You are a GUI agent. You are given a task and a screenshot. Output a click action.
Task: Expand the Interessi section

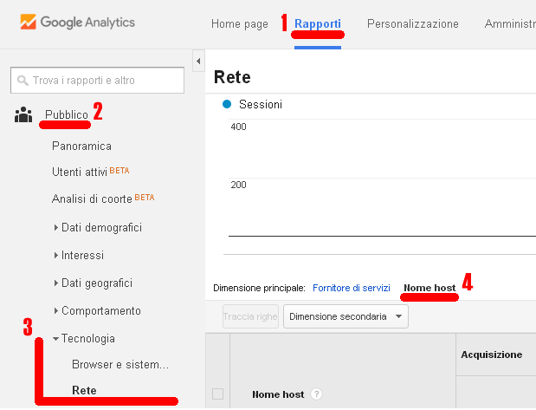click(57, 256)
